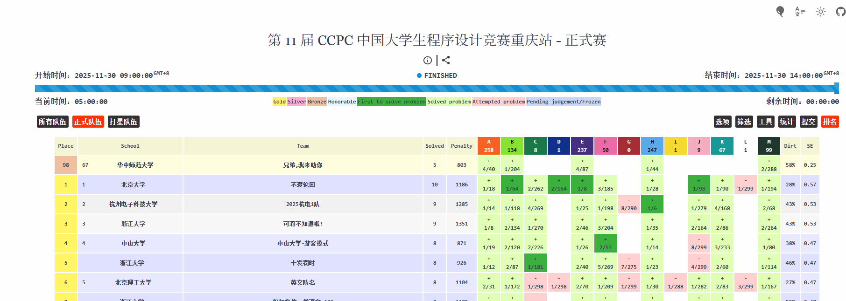Open the 筛选 filter menu
Viewport: 846px width, 301px height.
click(744, 122)
